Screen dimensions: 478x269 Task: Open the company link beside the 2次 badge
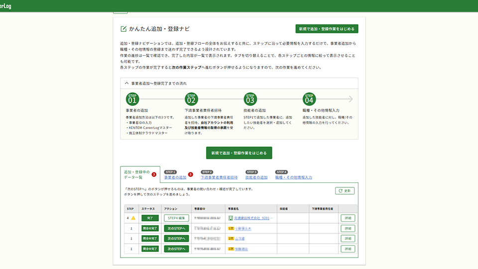240,239
